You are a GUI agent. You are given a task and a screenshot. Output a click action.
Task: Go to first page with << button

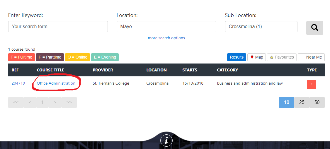point(16,102)
